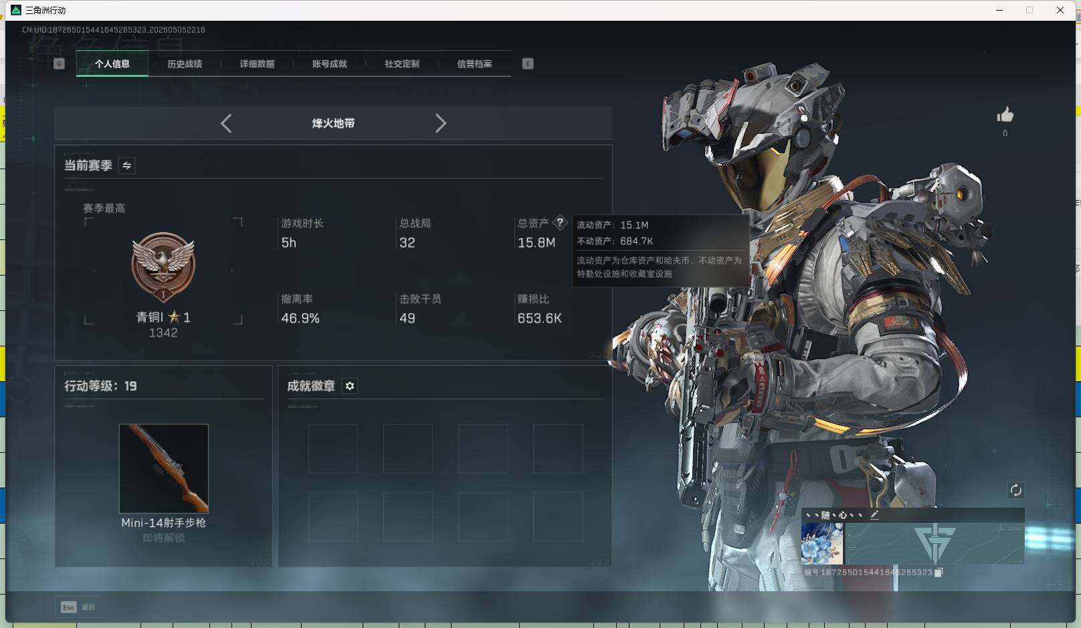Click the 成就徽章 heading
Image resolution: width=1081 pixels, height=628 pixels.
pos(311,386)
